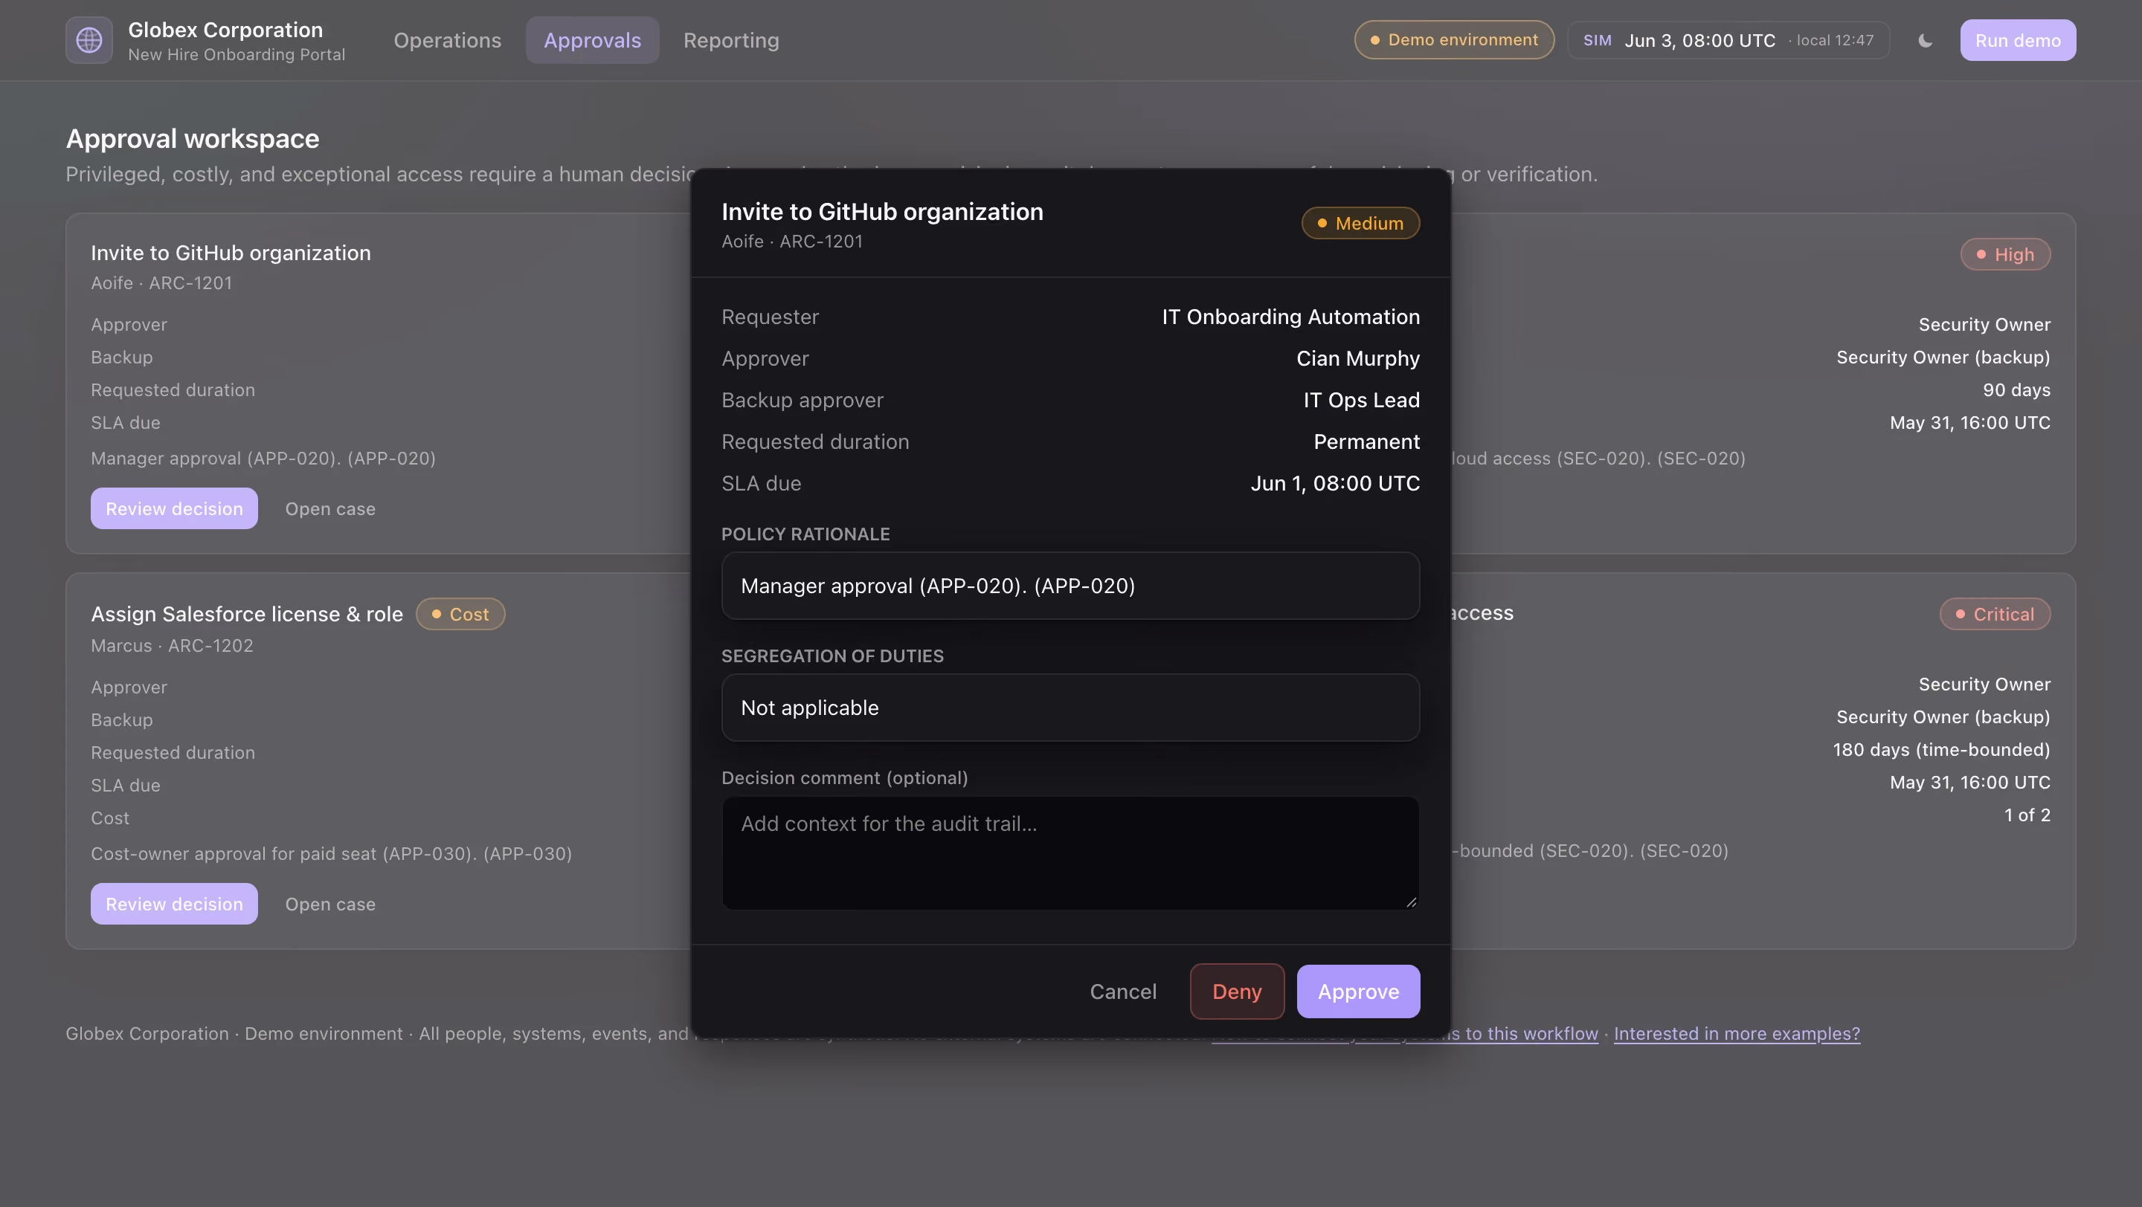Click Review decision for Aoife ARC-1201

point(174,508)
